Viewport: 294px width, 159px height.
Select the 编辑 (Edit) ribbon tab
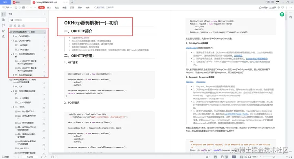(65, 7)
